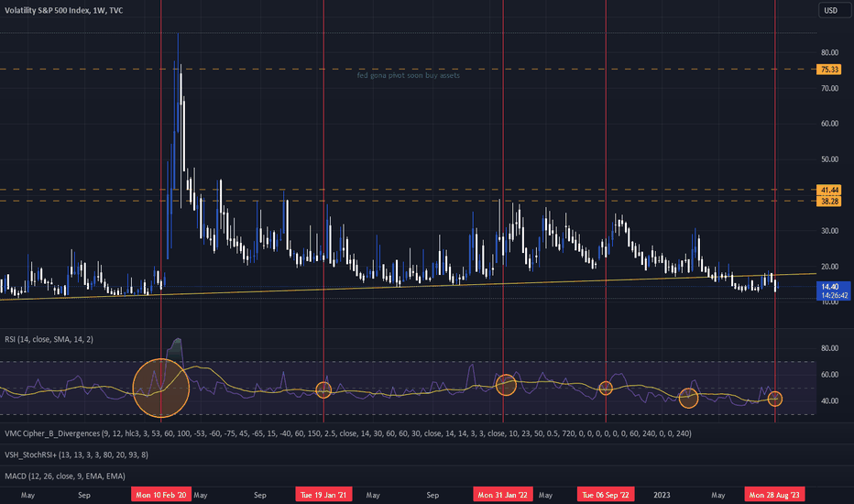854x504 pixels.
Task: Click the Mon 10 Feb '20 date marker
Action: coord(161,495)
